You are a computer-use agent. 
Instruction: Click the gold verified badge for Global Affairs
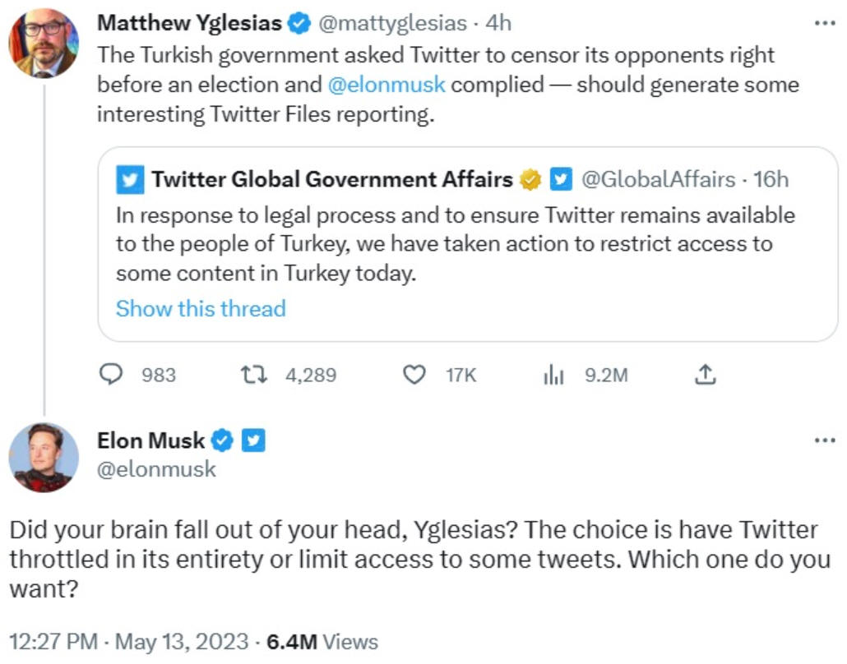[x=530, y=179]
